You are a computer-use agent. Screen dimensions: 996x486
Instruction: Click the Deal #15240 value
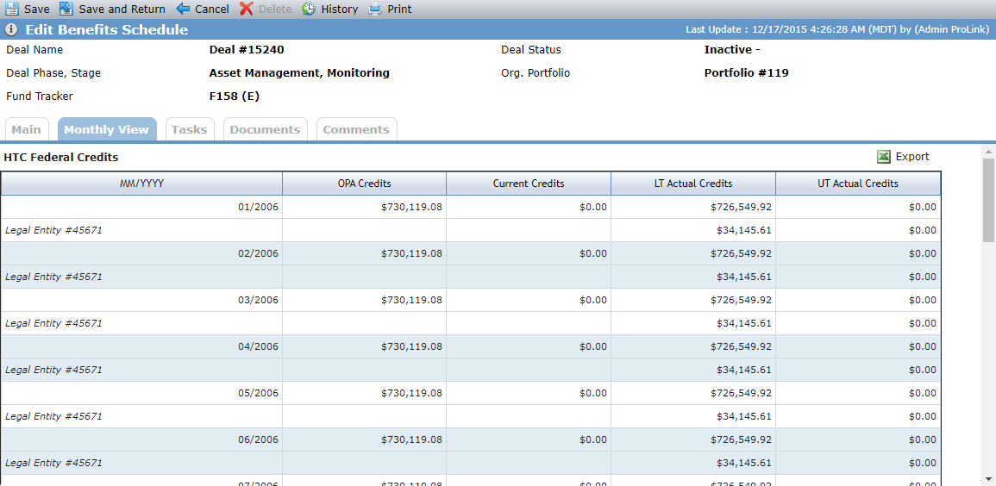[247, 49]
